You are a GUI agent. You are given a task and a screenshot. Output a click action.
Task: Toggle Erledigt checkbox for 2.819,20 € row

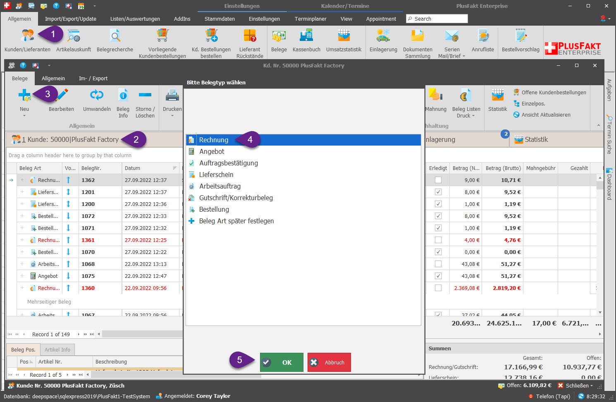pos(438,288)
